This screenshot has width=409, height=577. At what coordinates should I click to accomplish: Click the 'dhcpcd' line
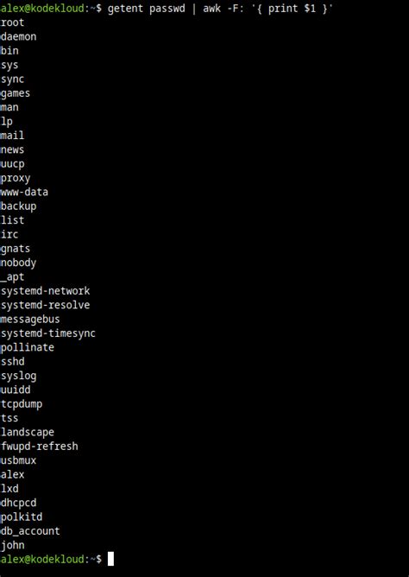click(x=18, y=503)
